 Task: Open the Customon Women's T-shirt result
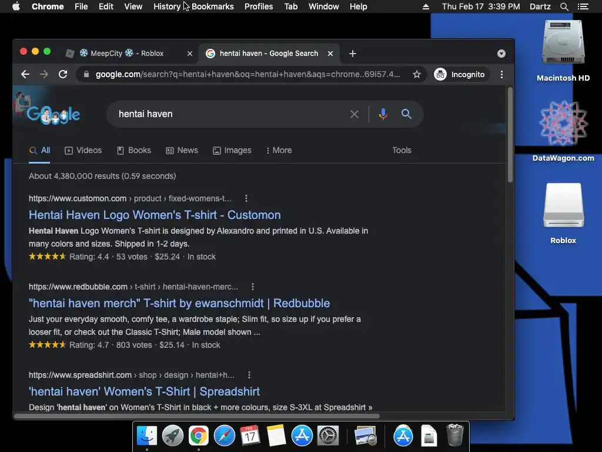(x=155, y=215)
